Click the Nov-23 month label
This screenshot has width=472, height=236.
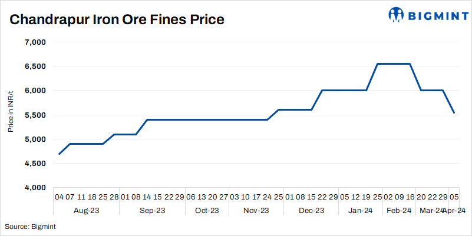point(256,210)
